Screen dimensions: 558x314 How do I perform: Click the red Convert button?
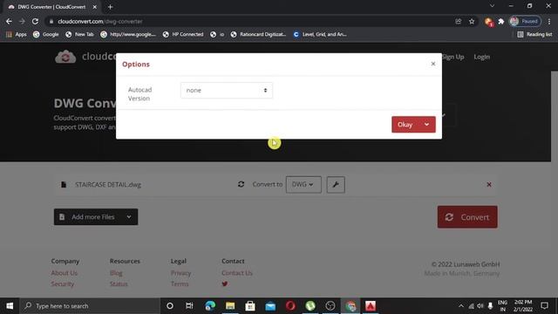coord(467,217)
